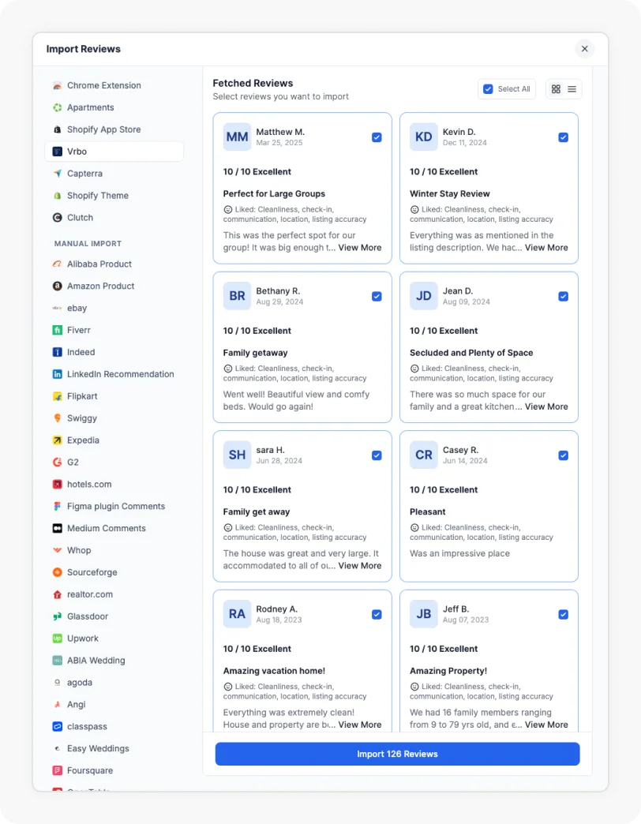Viewport: 641px width, 824px height.
Task: Click the Shopify App Store icon
Action: 58,129
